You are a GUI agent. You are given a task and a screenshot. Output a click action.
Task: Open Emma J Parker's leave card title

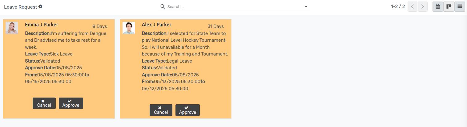tap(42, 25)
